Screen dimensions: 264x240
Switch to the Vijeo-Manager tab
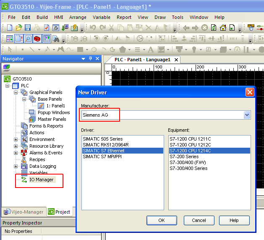[24, 212]
